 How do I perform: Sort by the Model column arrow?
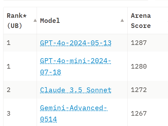click(122, 20)
